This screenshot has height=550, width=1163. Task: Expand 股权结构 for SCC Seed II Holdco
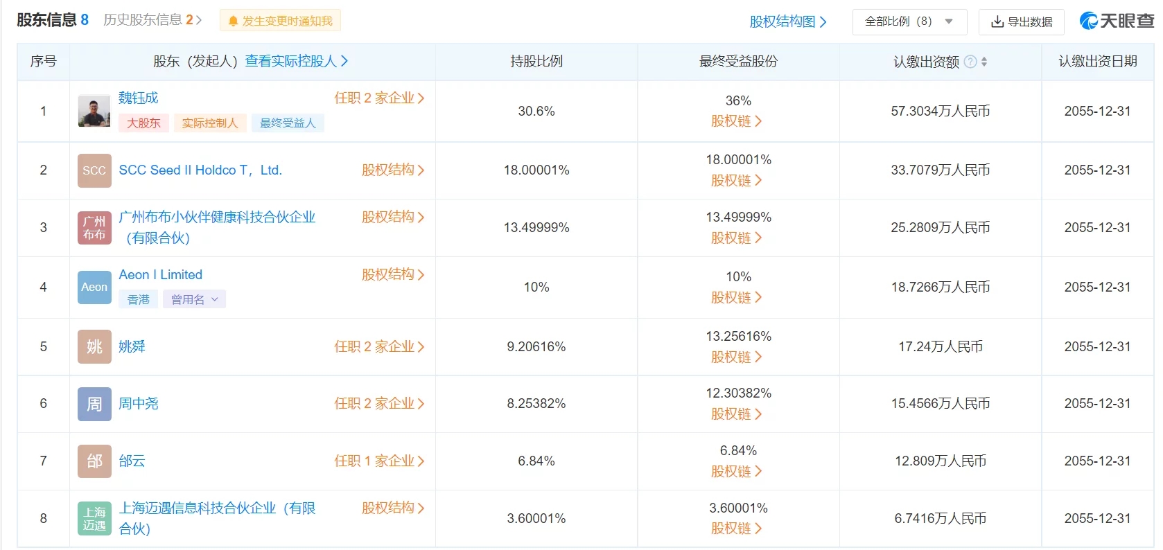click(393, 170)
